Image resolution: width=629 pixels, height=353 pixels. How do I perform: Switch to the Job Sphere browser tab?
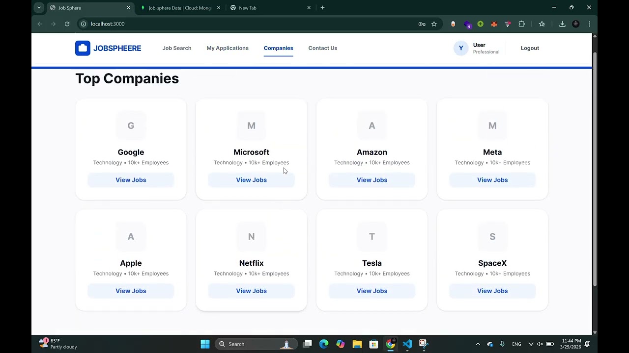pyautogui.click(x=90, y=8)
